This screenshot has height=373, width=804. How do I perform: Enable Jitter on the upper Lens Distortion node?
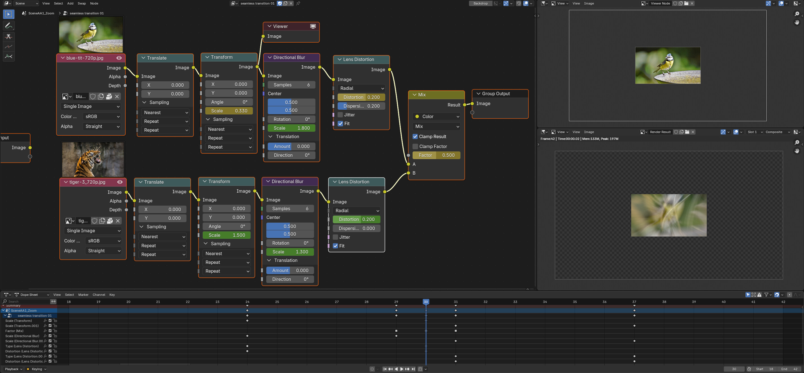(x=340, y=115)
